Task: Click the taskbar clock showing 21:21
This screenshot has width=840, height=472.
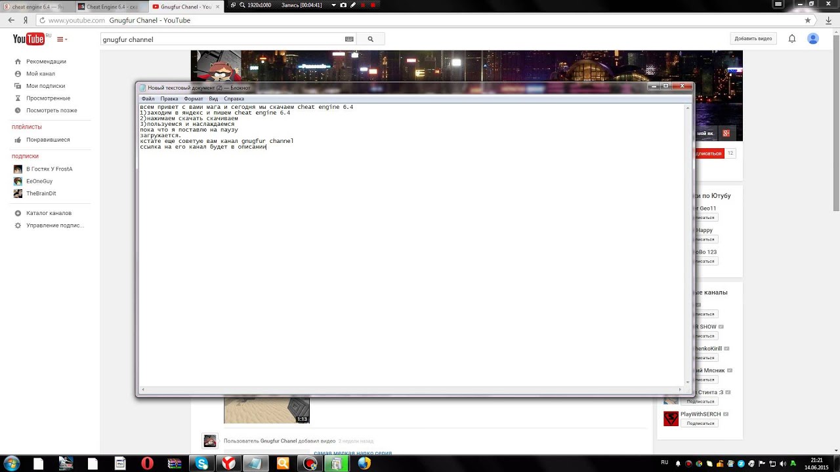Action: pyautogui.click(x=817, y=463)
